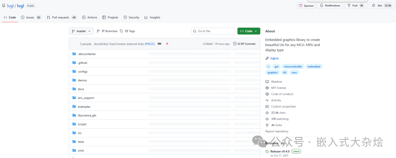Open the Pull requests tab
Screen dimensions: 396x158
[62, 18]
